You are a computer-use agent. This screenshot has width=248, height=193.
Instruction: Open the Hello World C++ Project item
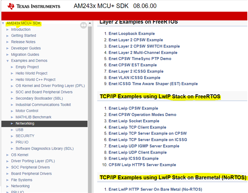click(35, 80)
